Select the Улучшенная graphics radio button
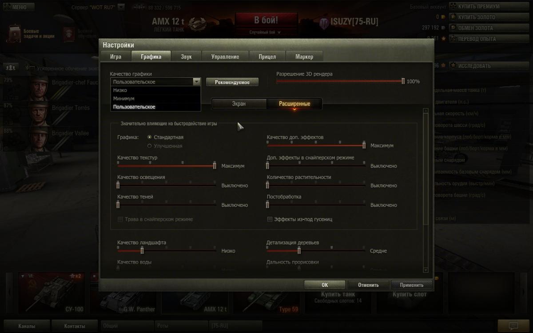Viewport: 533px width, 333px height. 150,146
